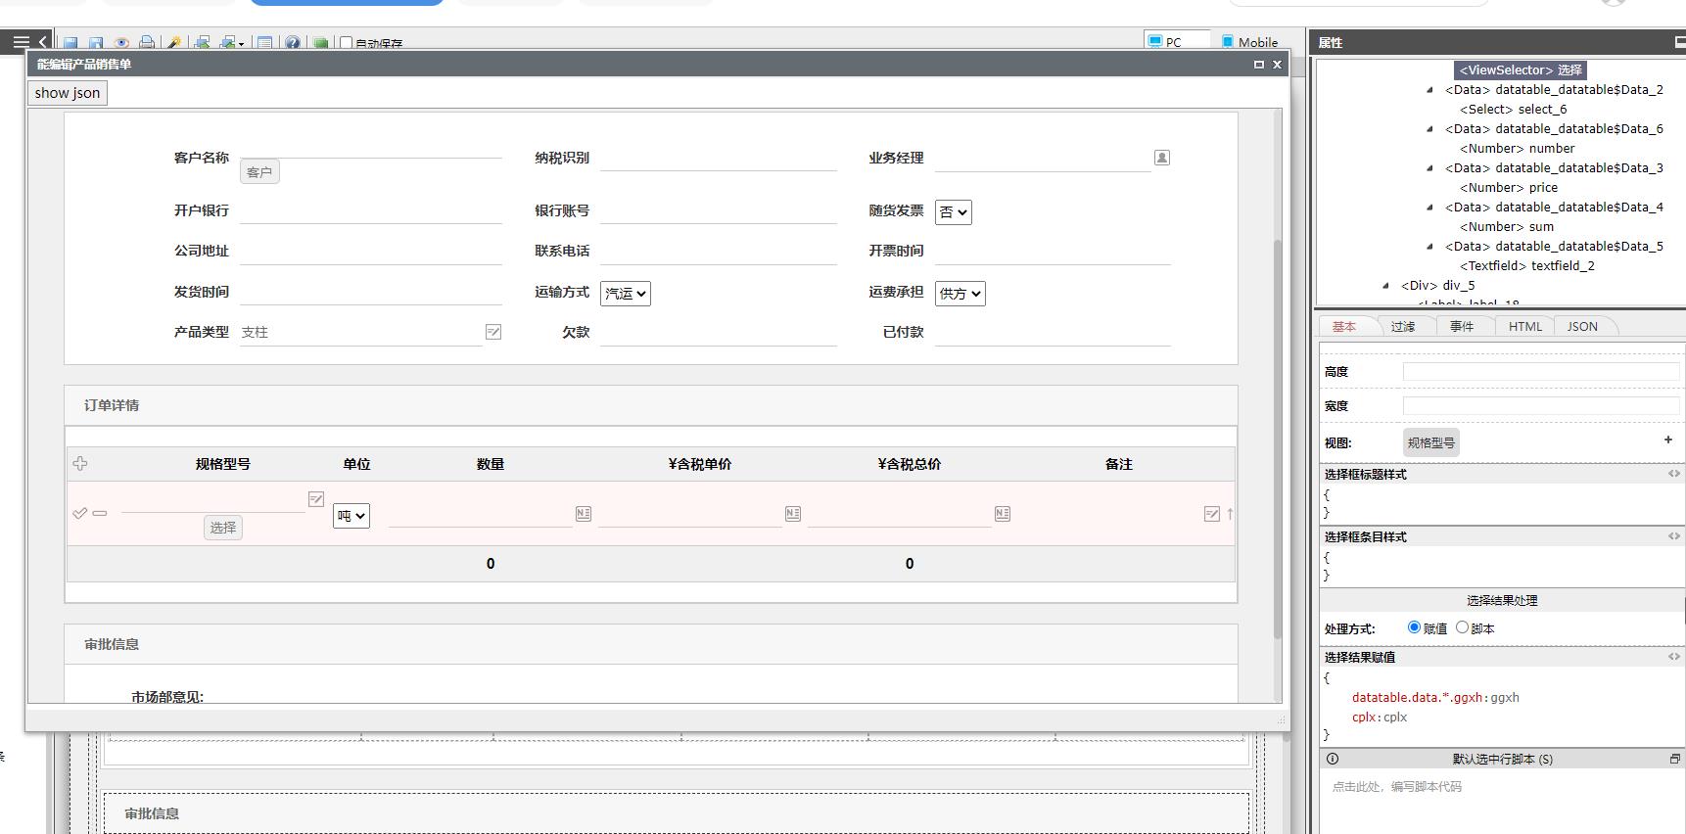
Task: Switch to the HTML tab
Action: tap(1524, 327)
